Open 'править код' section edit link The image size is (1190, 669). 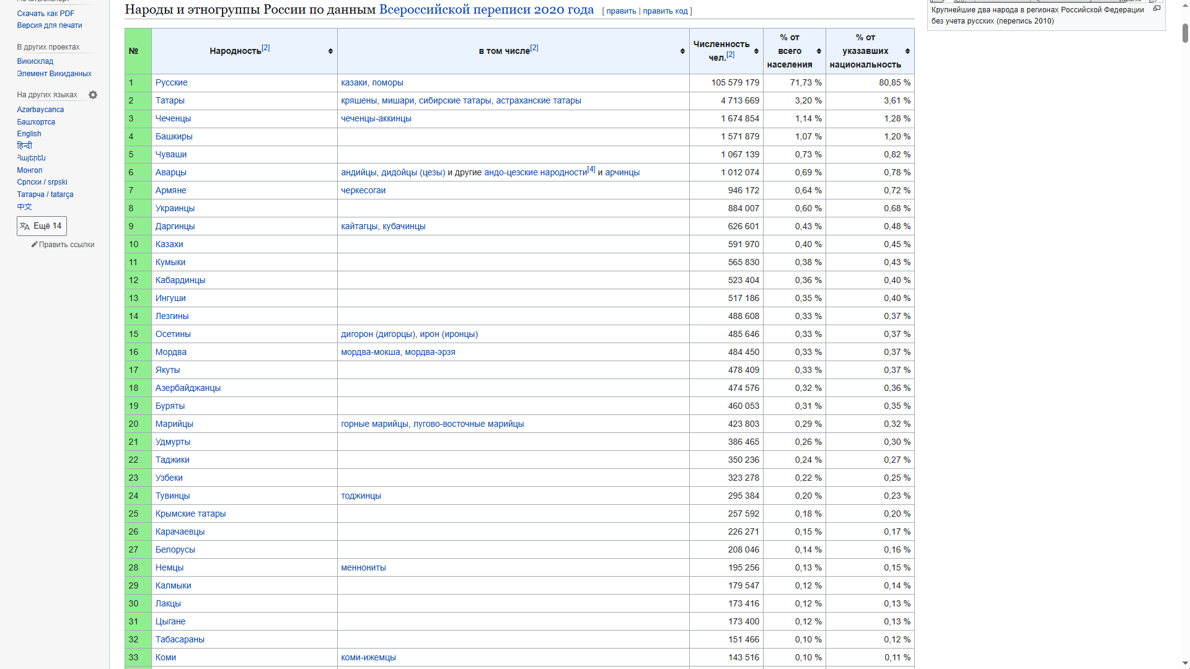tap(665, 11)
